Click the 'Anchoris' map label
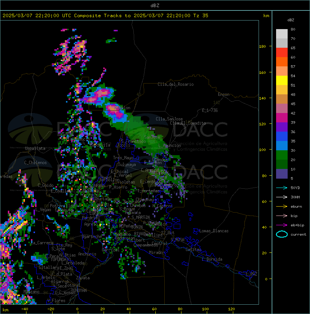The height and width of the screenshot is (314, 310). click(87, 254)
